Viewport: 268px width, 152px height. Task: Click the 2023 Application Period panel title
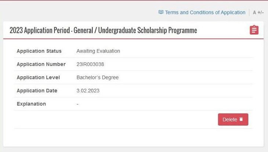[x=103, y=30]
